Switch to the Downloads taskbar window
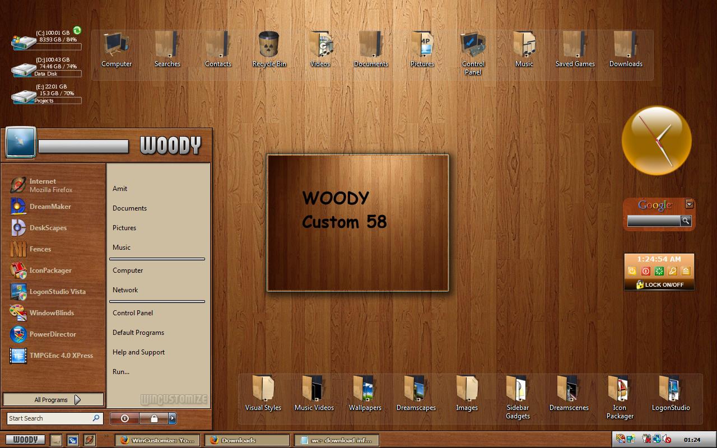 [246, 440]
